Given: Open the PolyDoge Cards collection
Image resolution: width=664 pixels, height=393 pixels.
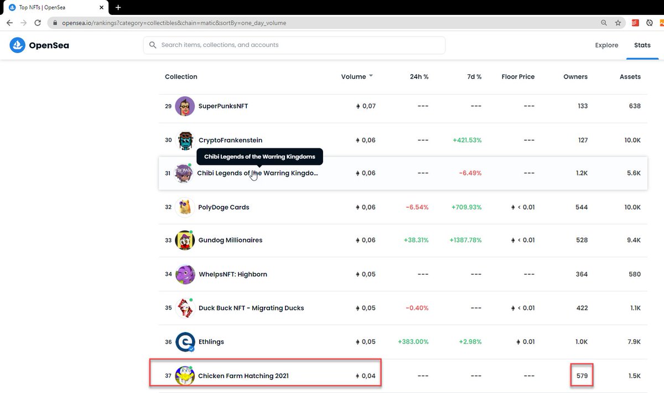Looking at the screenshot, I should [x=224, y=207].
